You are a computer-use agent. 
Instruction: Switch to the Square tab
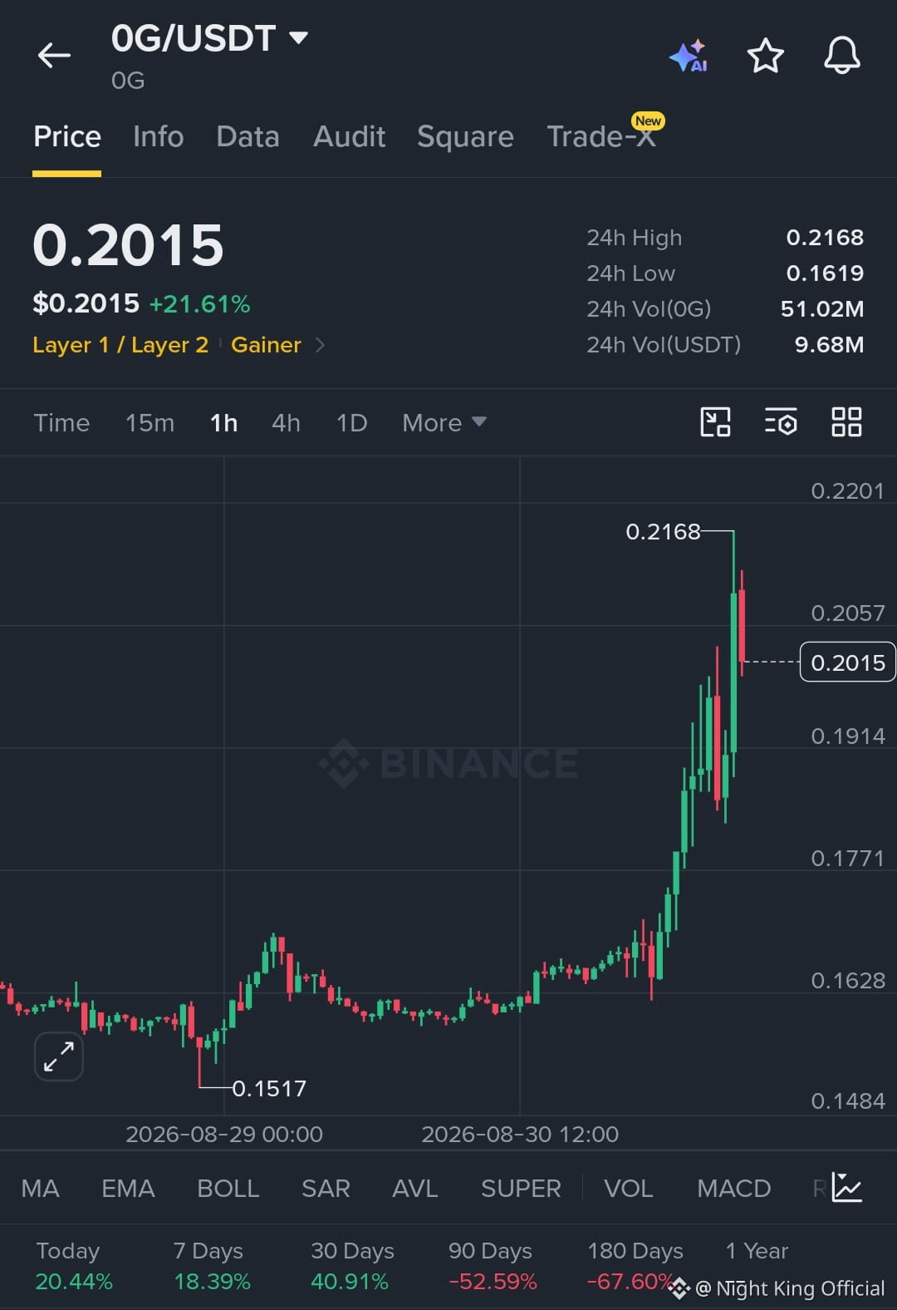[x=465, y=136]
